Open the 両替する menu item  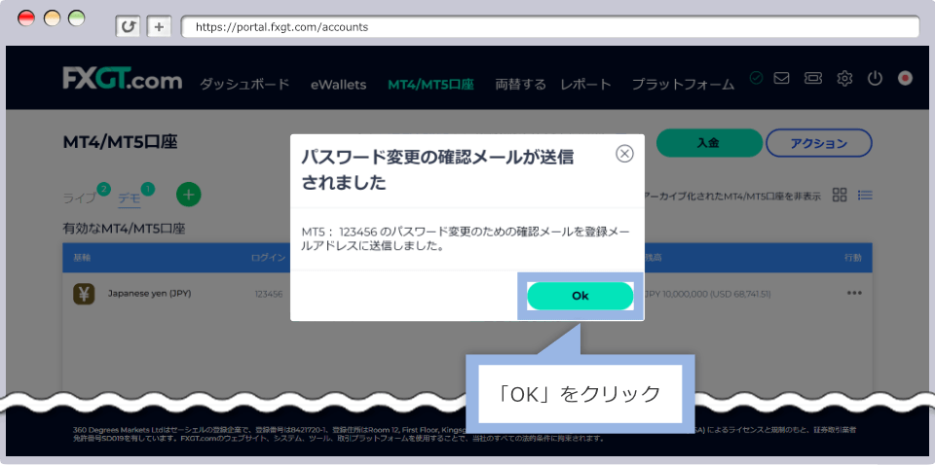(x=520, y=85)
